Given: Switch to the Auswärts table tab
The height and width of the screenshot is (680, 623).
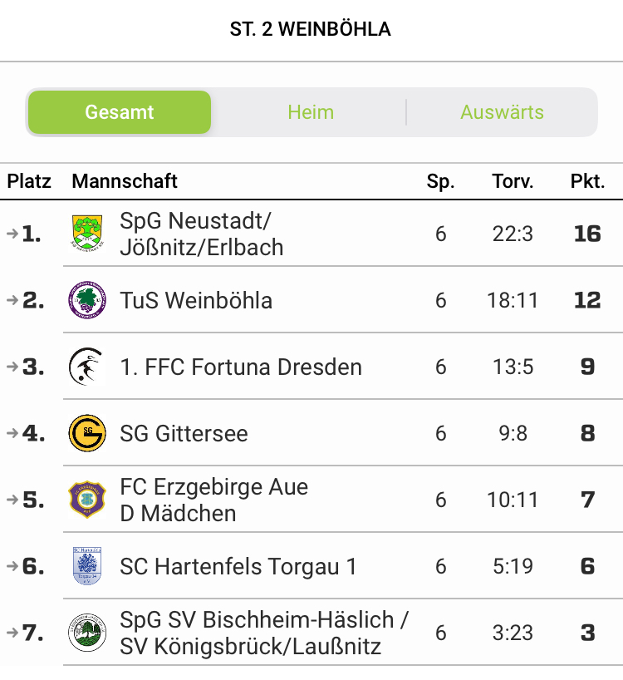Looking at the screenshot, I should [502, 112].
